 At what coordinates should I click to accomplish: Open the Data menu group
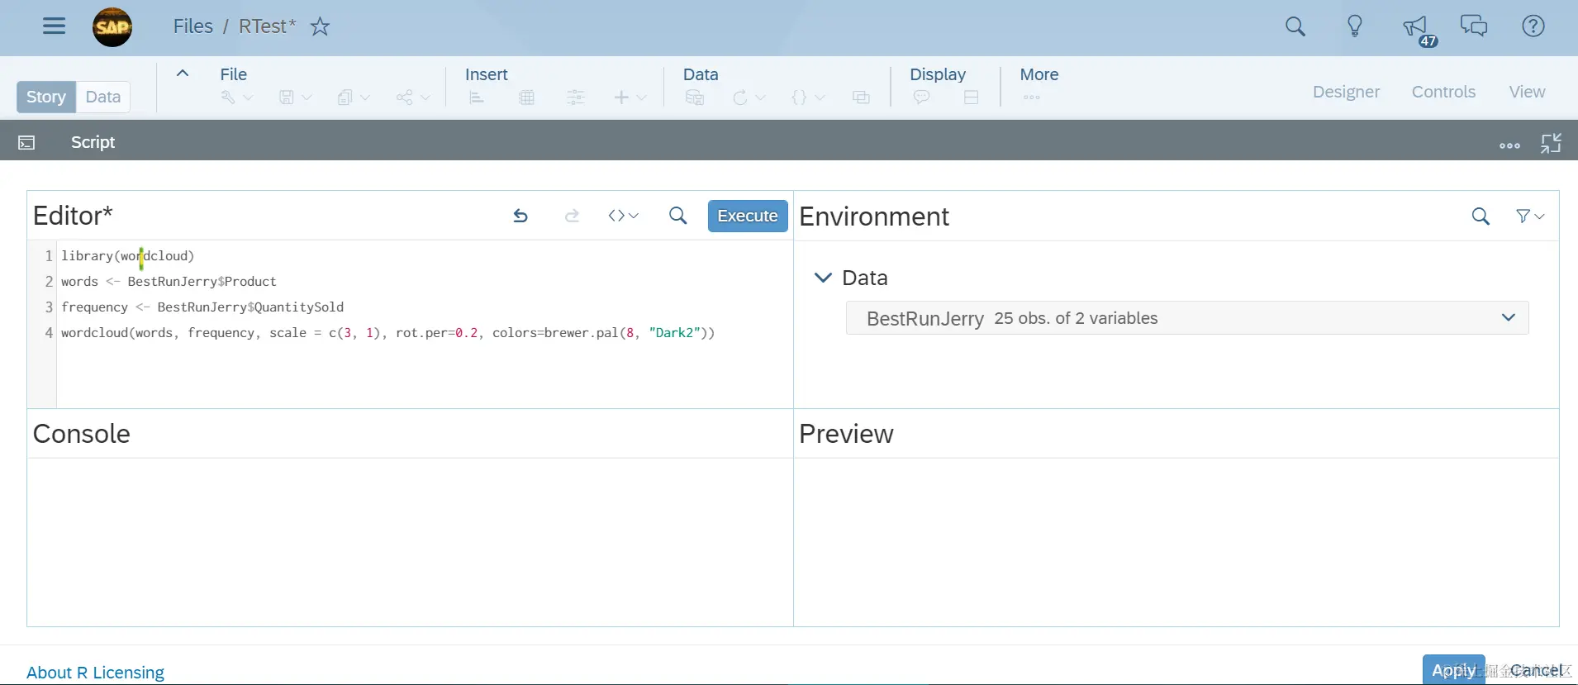701,74
